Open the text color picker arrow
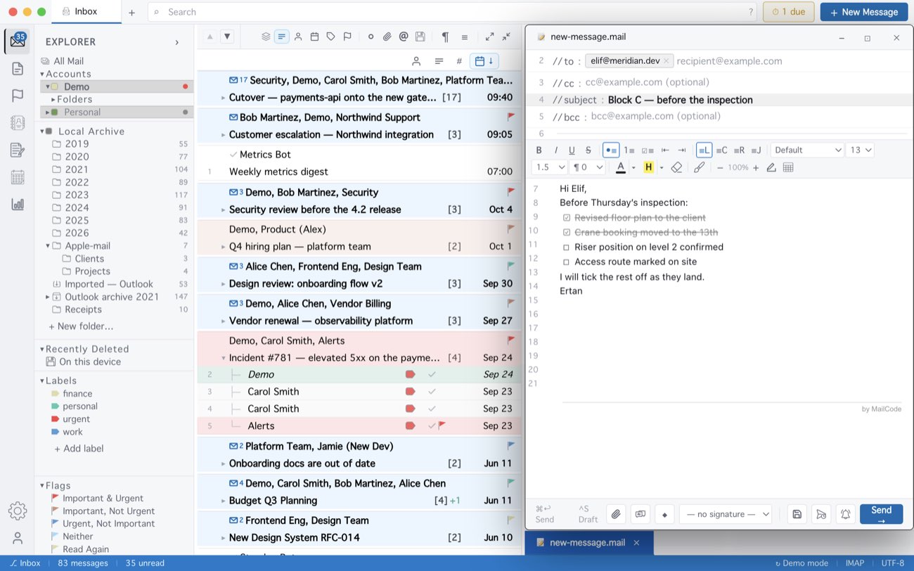This screenshot has height=571, width=914. click(633, 167)
